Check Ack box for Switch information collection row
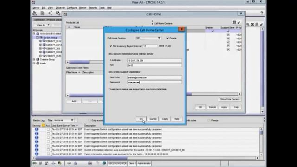This screenshot has height=167, width=297. point(48,150)
